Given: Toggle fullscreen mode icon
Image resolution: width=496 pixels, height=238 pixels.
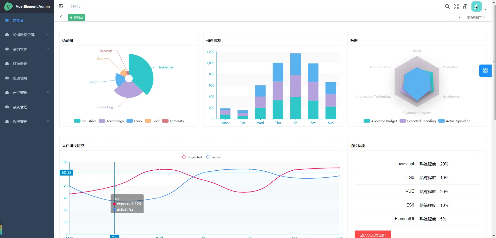Looking at the screenshot, I should [456, 6].
